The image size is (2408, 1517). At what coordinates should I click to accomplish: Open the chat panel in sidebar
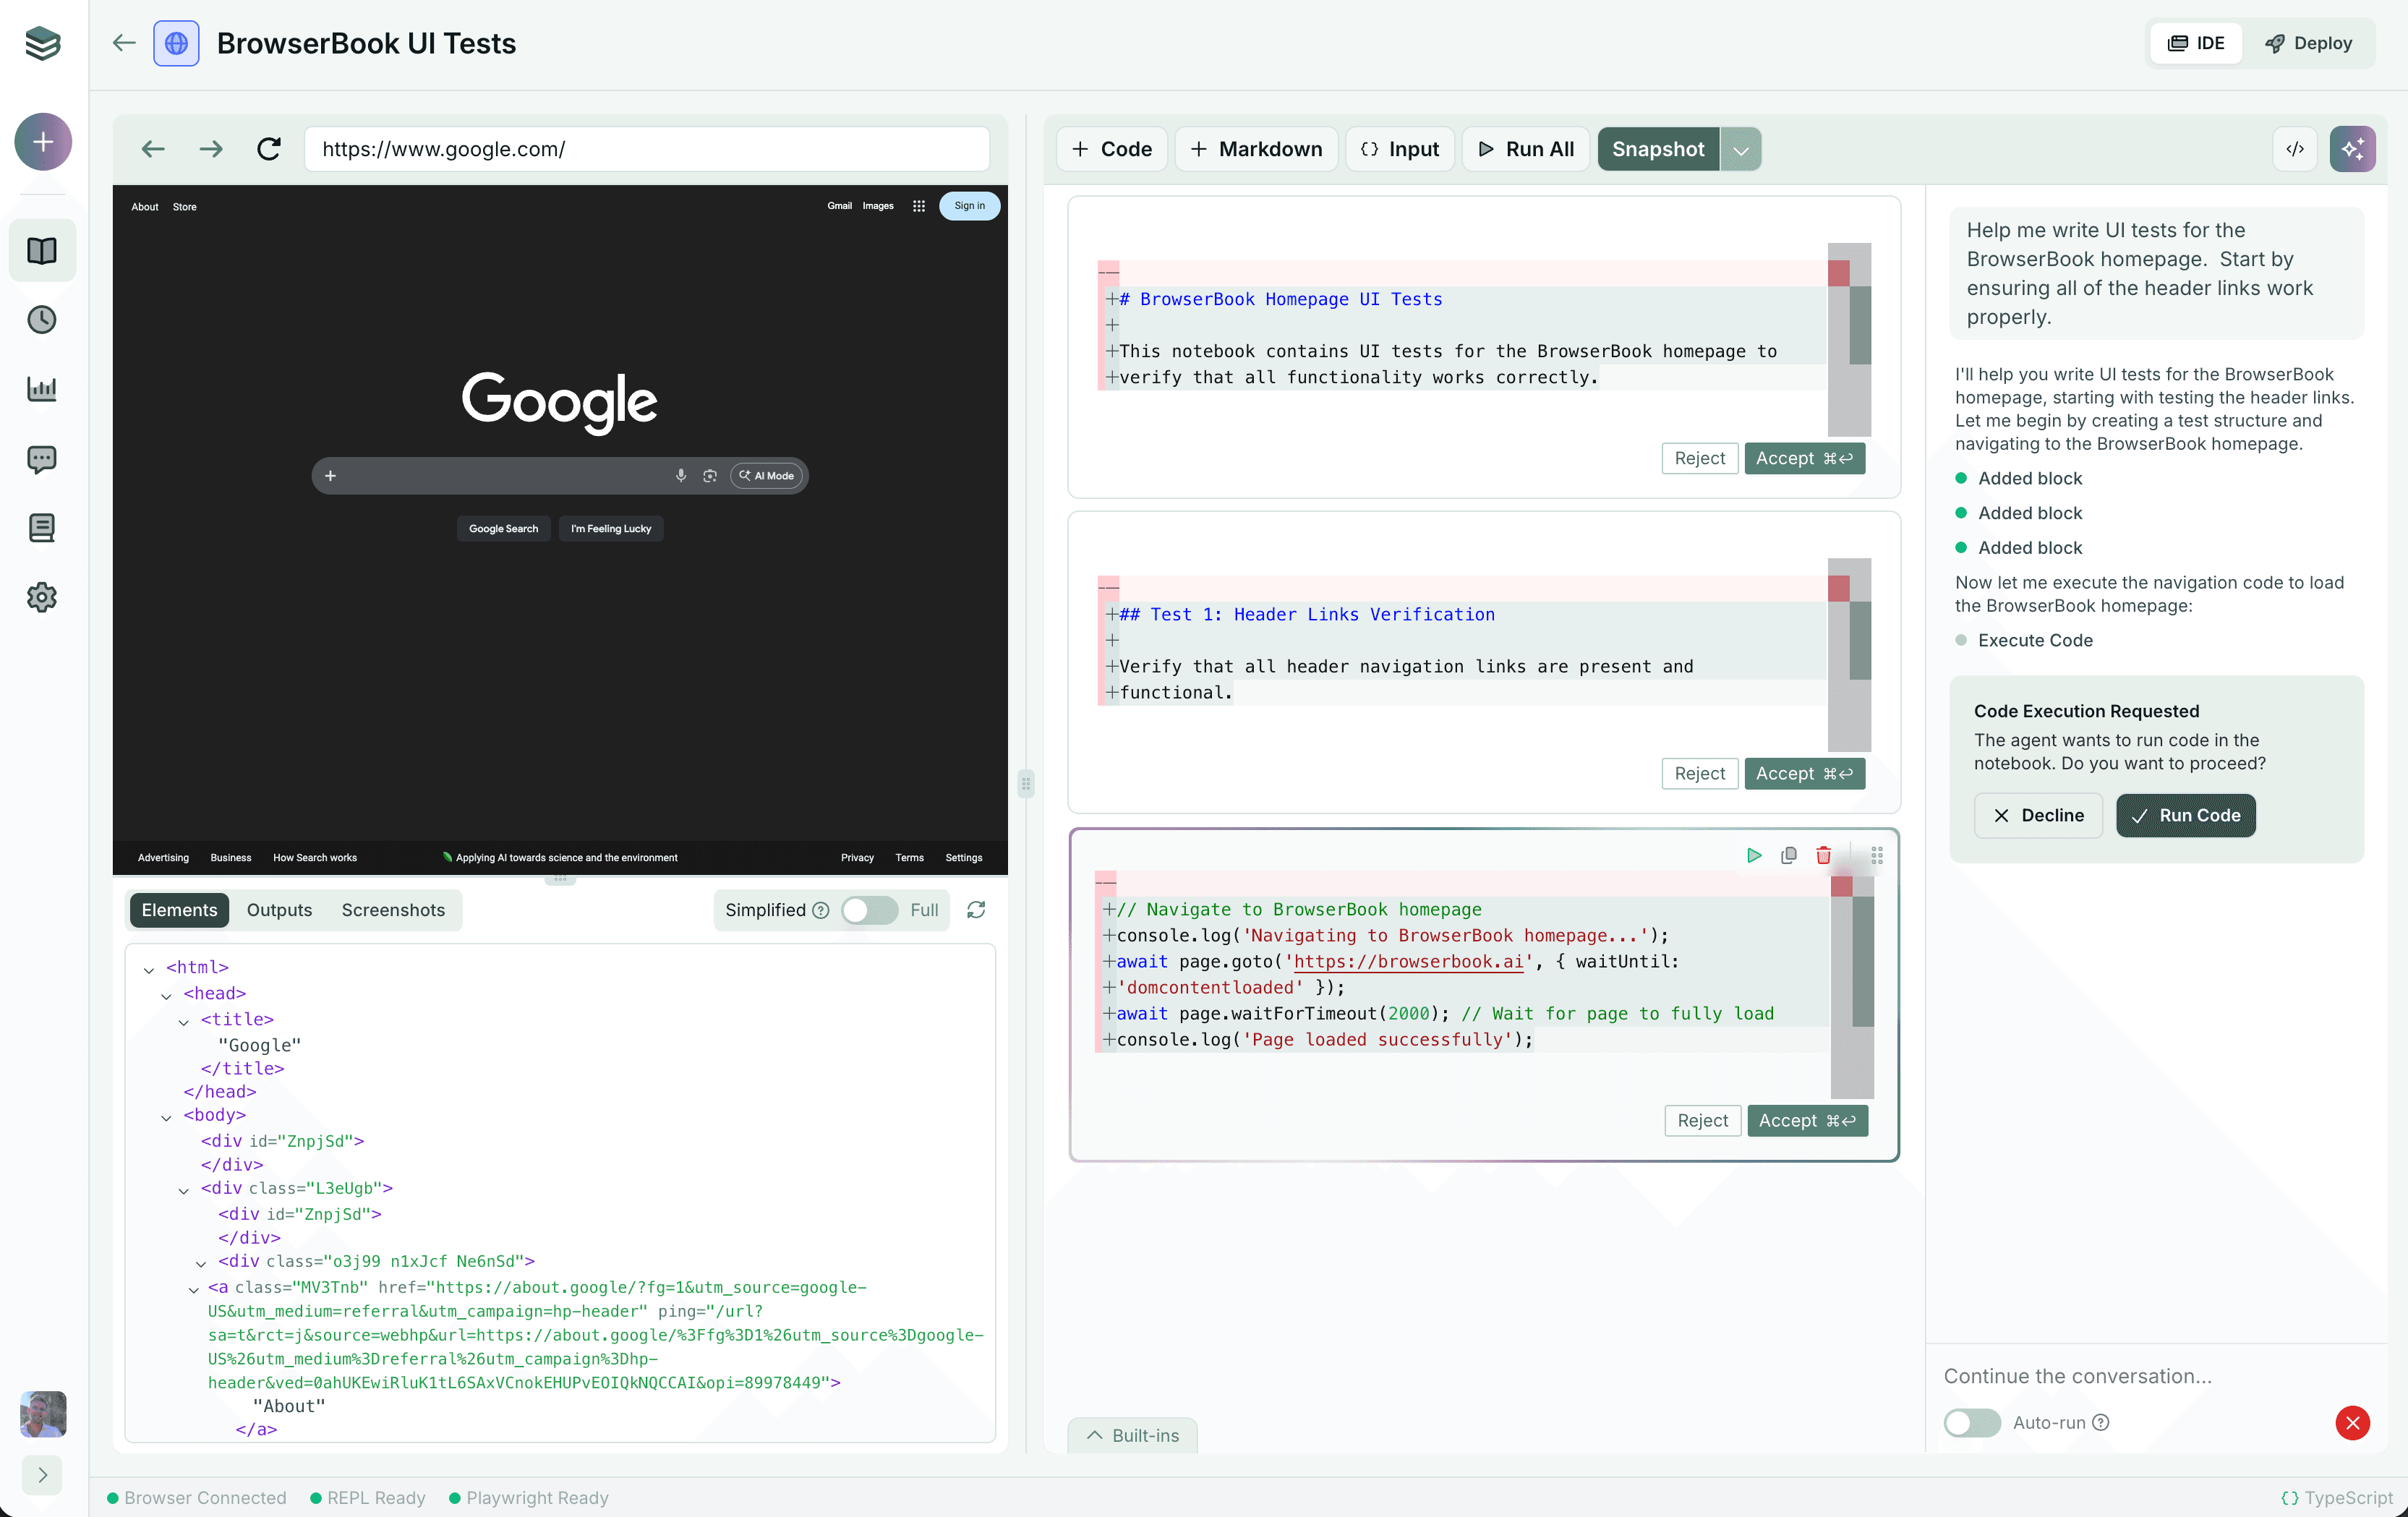(x=42, y=459)
